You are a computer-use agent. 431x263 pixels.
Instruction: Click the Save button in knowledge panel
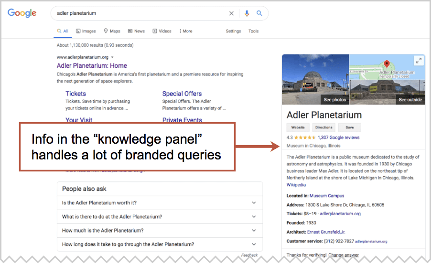click(x=350, y=127)
